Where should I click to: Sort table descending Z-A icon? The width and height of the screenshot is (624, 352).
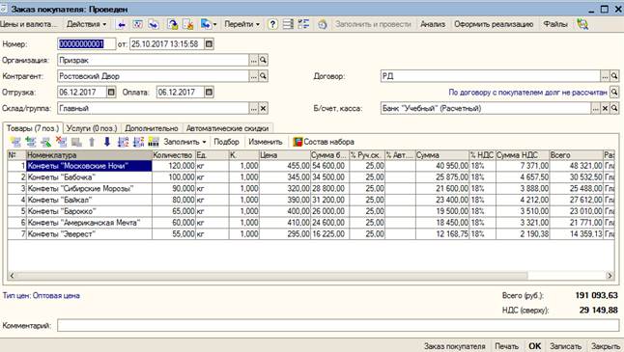(x=138, y=142)
